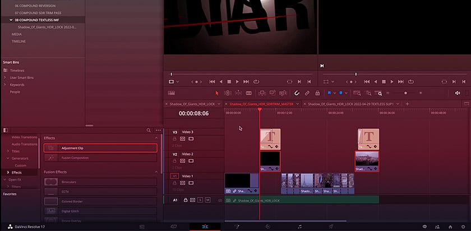Open the flag color dropdown arrow
471x231 pixels.
334,93
